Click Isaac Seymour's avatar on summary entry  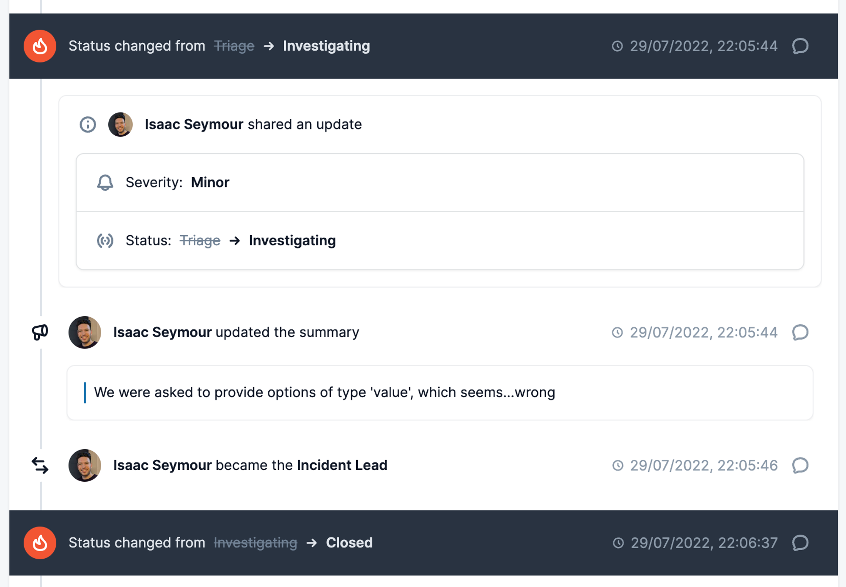click(85, 332)
